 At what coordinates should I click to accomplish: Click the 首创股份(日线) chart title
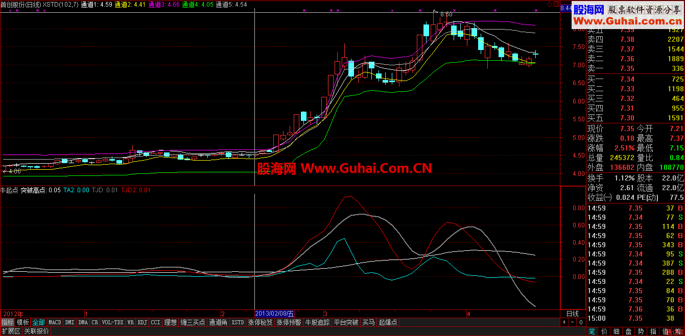[20, 4]
